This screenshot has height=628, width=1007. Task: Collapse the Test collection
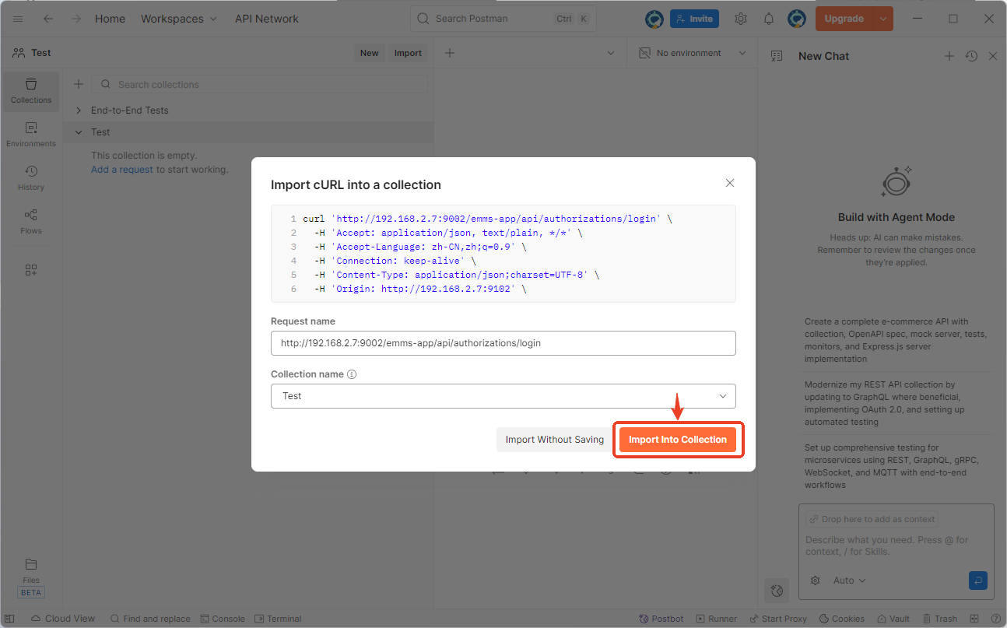coord(79,132)
